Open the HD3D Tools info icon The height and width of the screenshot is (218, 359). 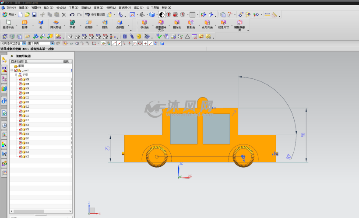(4, 101)
